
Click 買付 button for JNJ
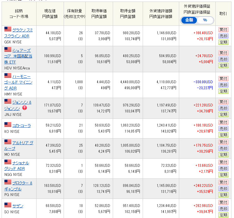click(x=223, y=102)
